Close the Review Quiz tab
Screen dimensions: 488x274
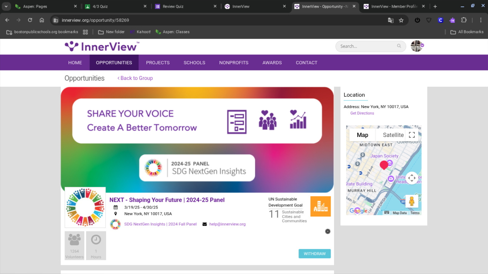pyautogui.click(x=215, y=6)
